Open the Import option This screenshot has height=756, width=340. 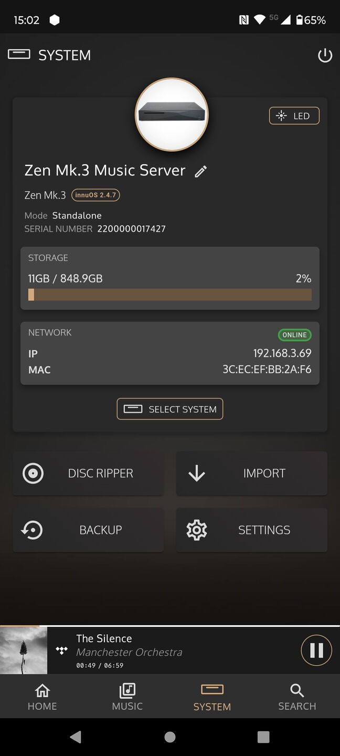(252, 473)
